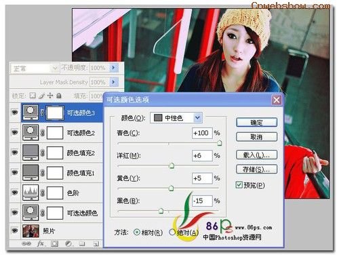Click the 不透明度 opacity 100% field
The height and width of the screenshot is (257, 339).
coord(99,68)
